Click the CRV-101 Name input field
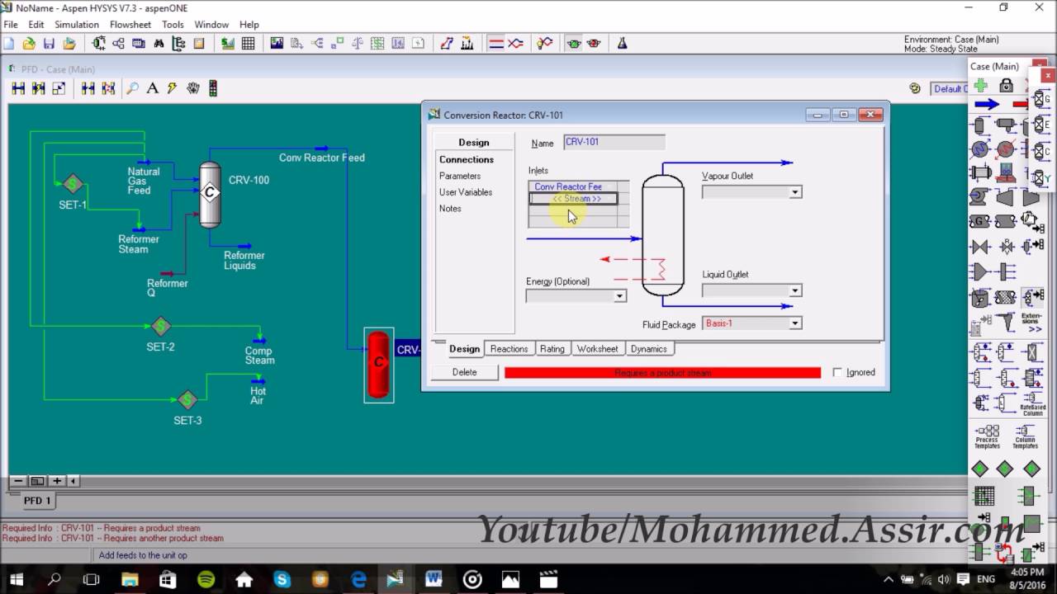 [x=614, y=142]
